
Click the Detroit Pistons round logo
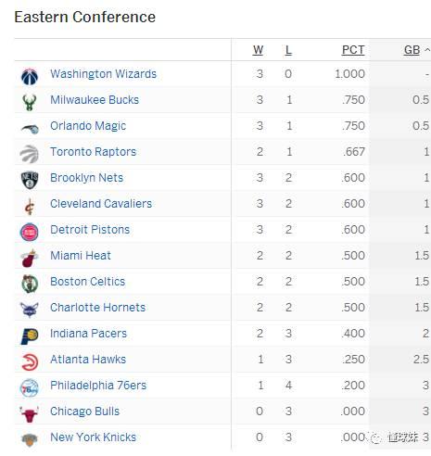coord(30,232)
